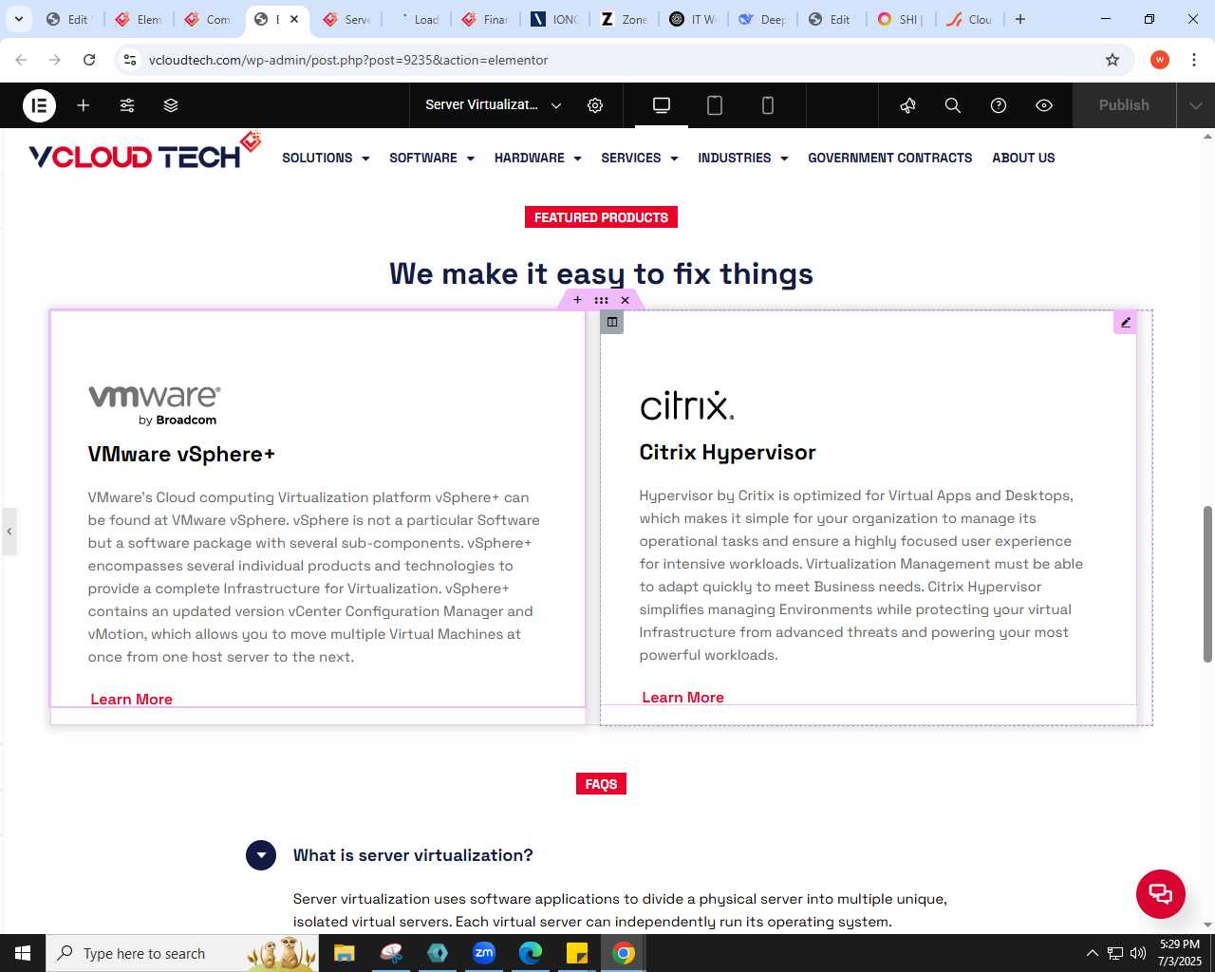1215x972 pixels.
Task: Open Structure layers icon
Action: [x=171, y=105]
